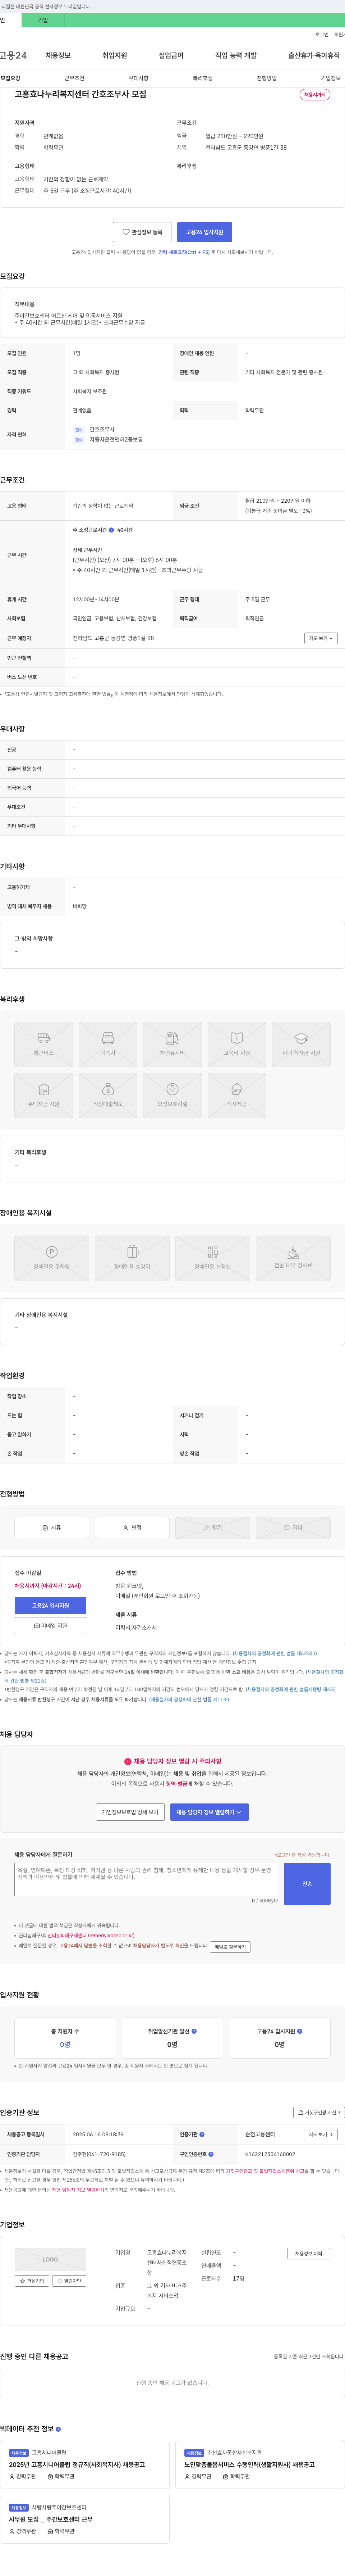Click the 식사제공 welfare icon
This screenshot has width=345, height=2576.
pos(237,1095)
